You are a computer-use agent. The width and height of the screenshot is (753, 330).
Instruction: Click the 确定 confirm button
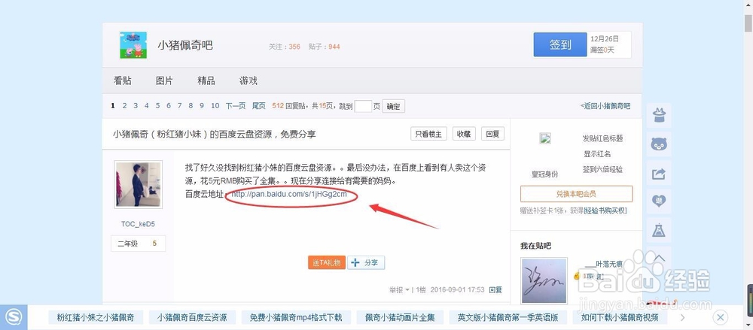tap(393, 107)
